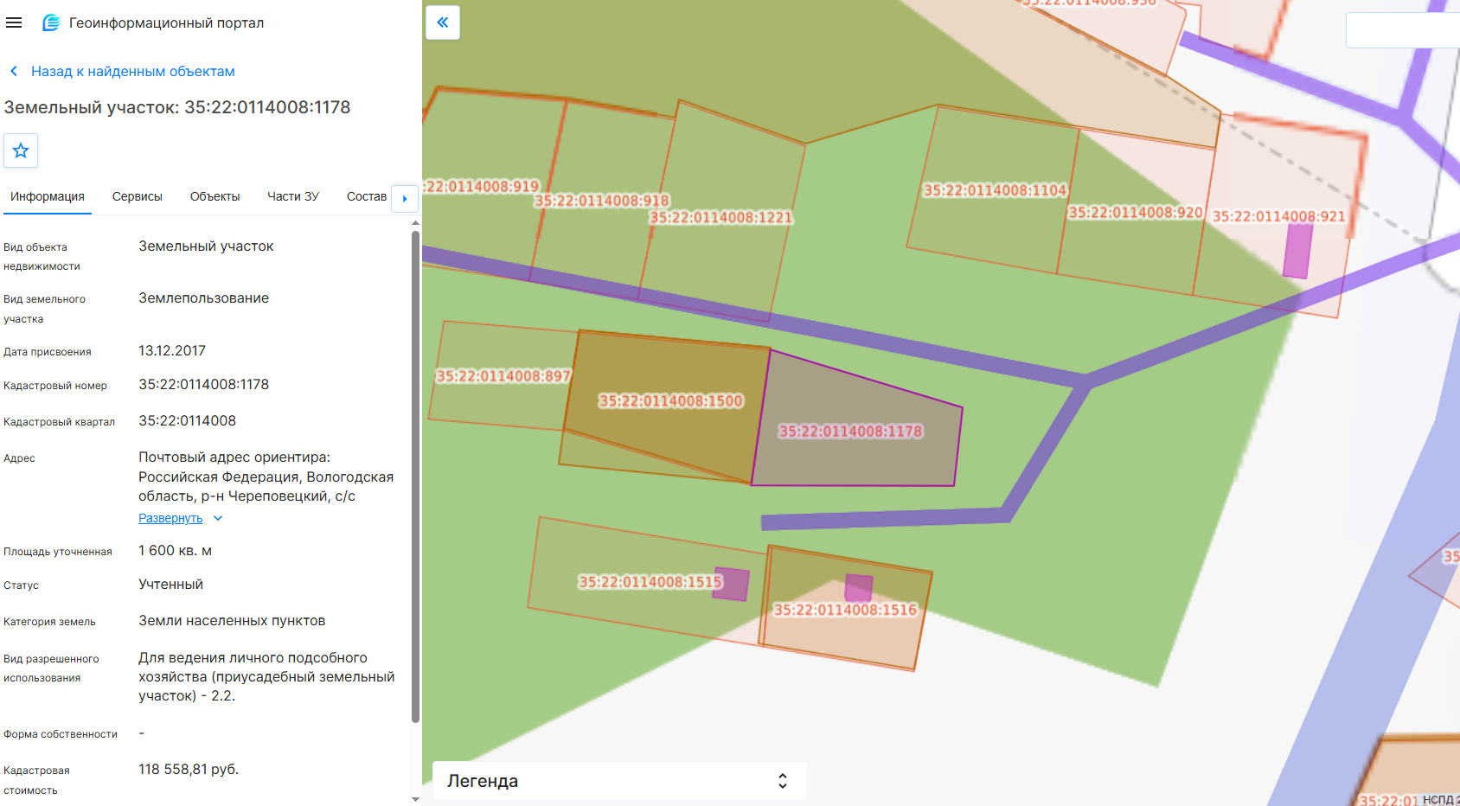Switch to the Сервисы tab
The height and width of the screenshot is (806, 1460).
[138, 196]
